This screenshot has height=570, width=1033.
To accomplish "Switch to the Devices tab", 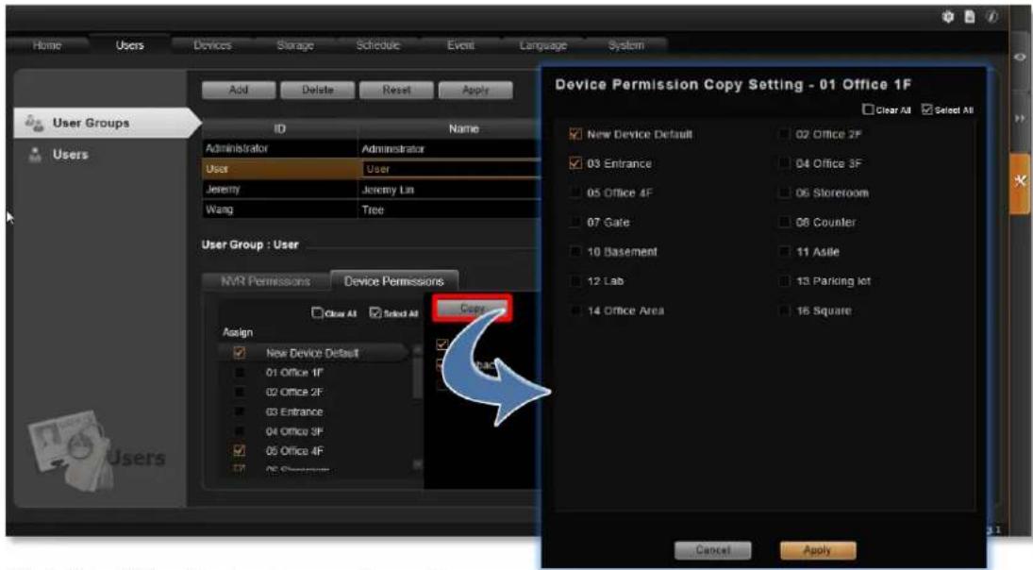I will (x=212, y=44).
